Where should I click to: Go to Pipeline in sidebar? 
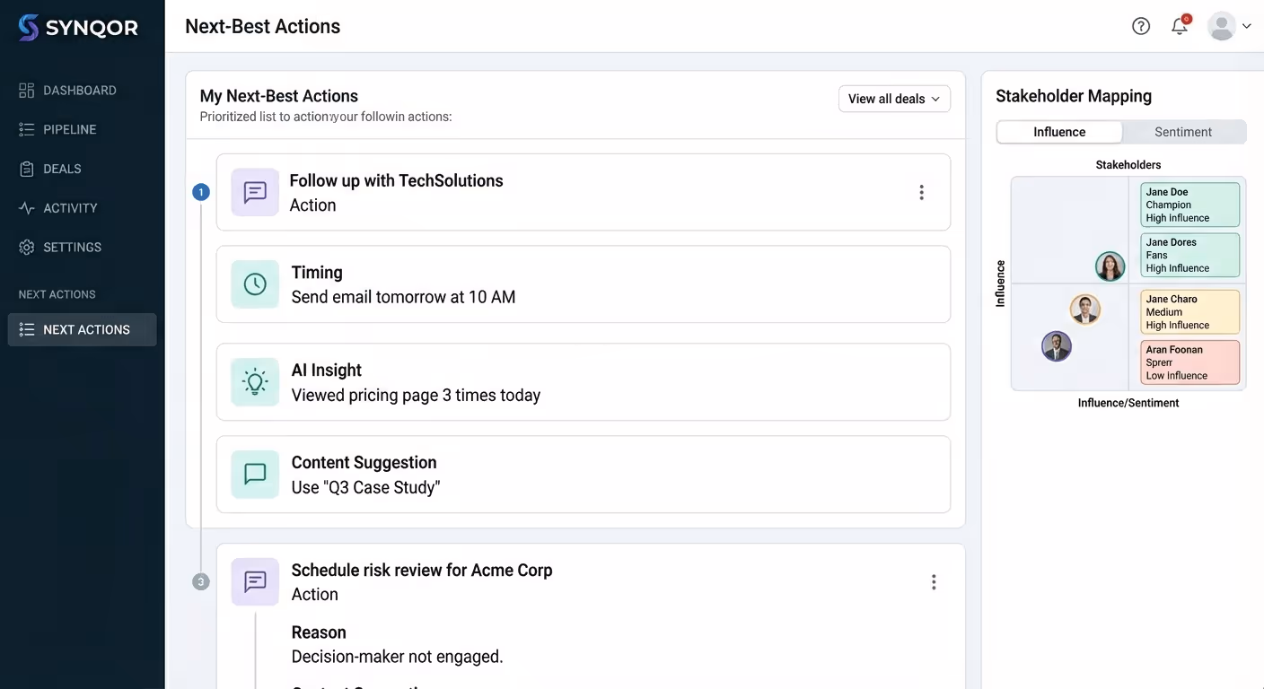pyautogui.click(x=69, y=129)
